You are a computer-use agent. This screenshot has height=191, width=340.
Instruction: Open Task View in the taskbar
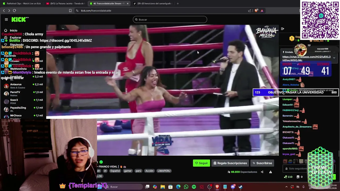tap(147, 187)
